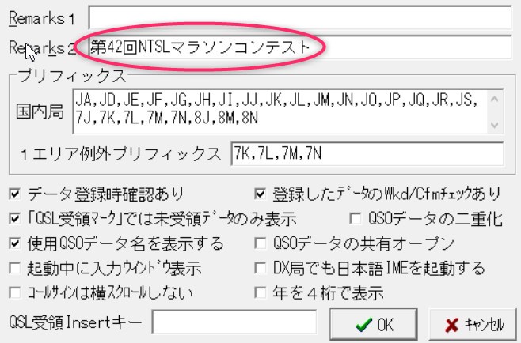Enable 年を4桁で表示 checkbox
The width and height of the screenshot is (521, 343).
(x=260, y=292)
